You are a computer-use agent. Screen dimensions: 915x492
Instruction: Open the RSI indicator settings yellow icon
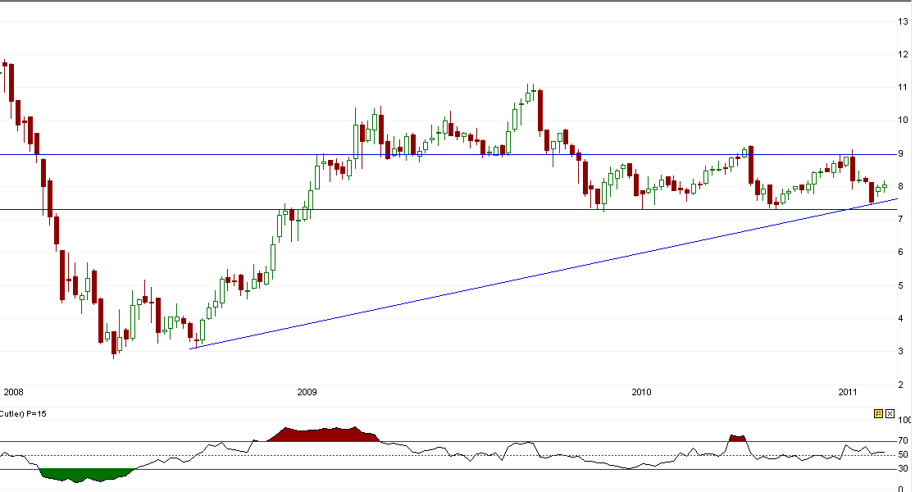(878, 414)
